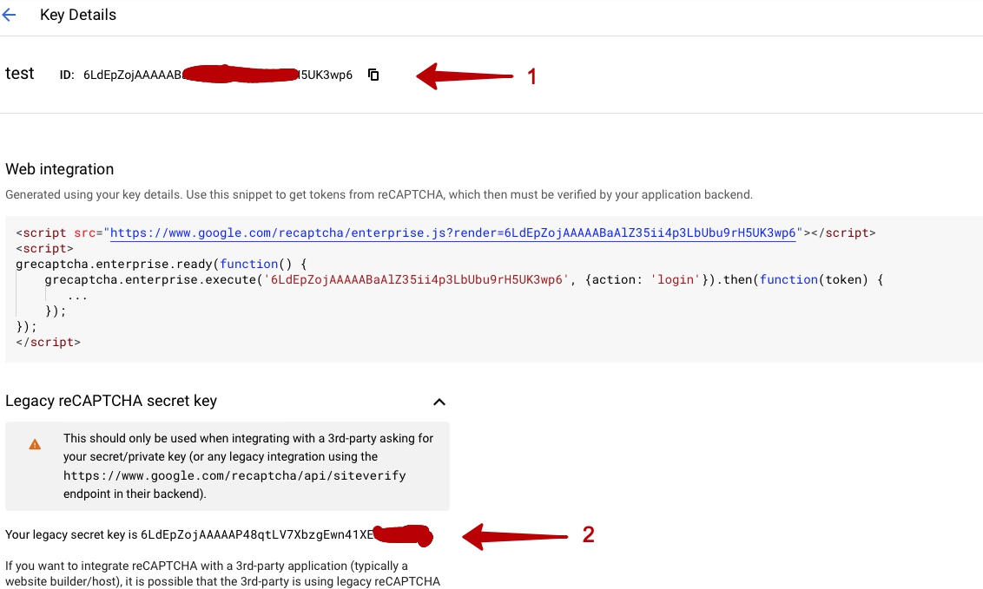Click the 3rd-party application integration paragraph

[x=222, y=573]
